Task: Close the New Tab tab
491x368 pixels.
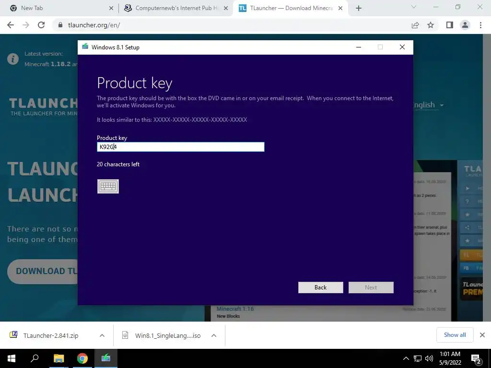Action: [x=111, y=9]
